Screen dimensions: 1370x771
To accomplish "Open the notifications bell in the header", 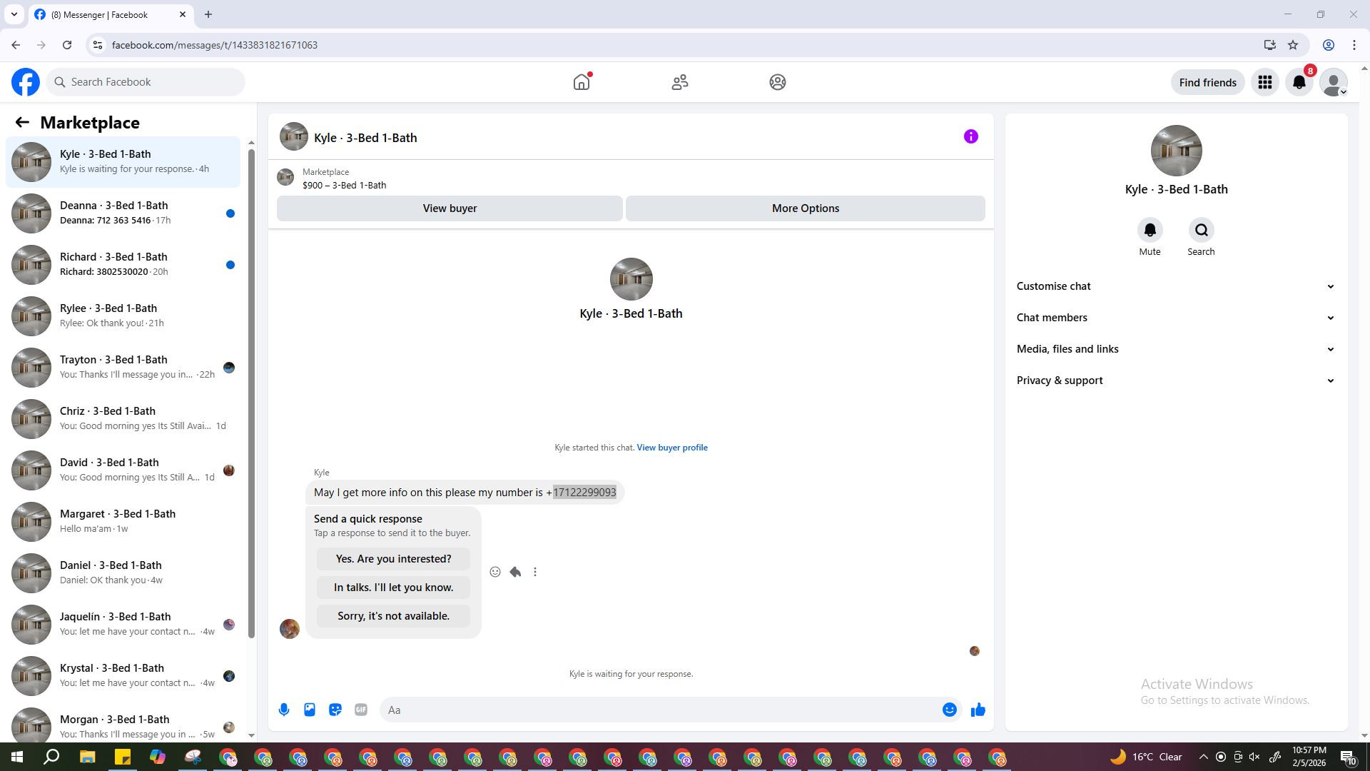I will pos(1299,82).
